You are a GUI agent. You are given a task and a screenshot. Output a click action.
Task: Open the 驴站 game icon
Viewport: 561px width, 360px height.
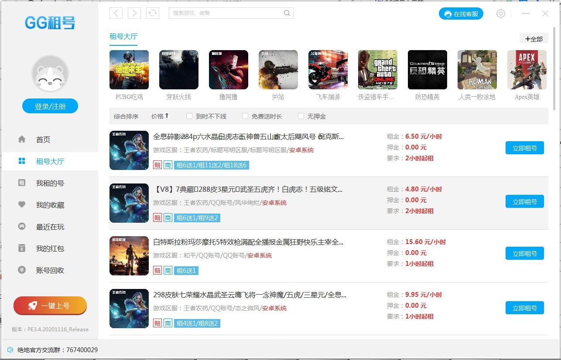(278, 70)
